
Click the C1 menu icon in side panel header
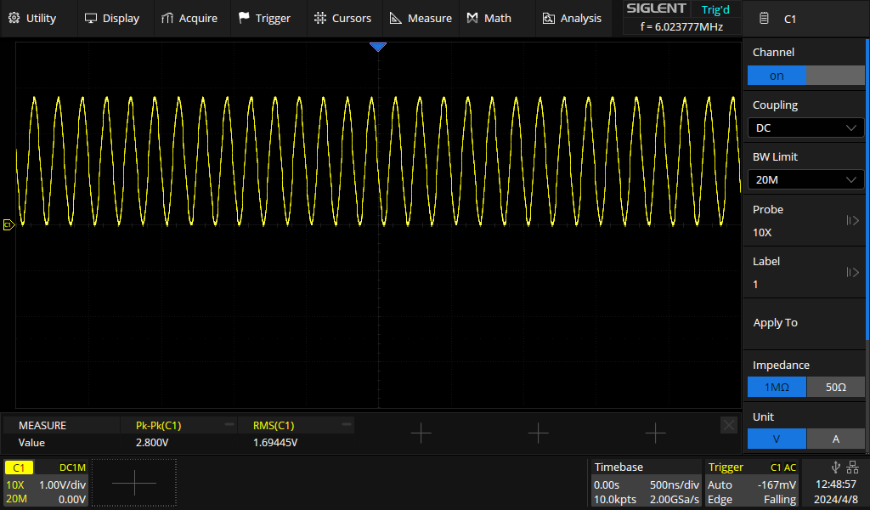(x=765, y=19)
